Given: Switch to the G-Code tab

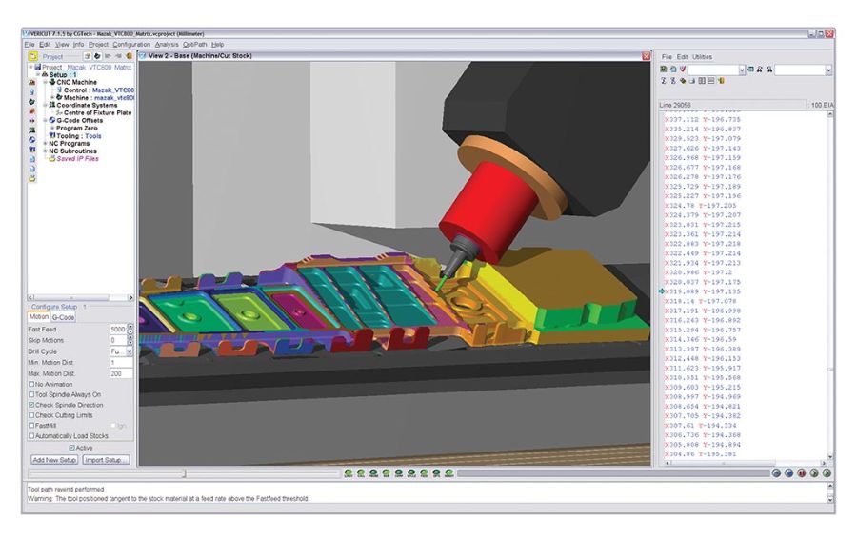Looking at the screenshot, I should [x=64, y=317].
